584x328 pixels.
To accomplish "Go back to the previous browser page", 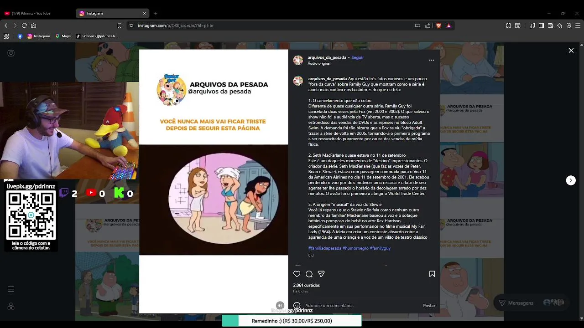I will (x=6, y=26).
